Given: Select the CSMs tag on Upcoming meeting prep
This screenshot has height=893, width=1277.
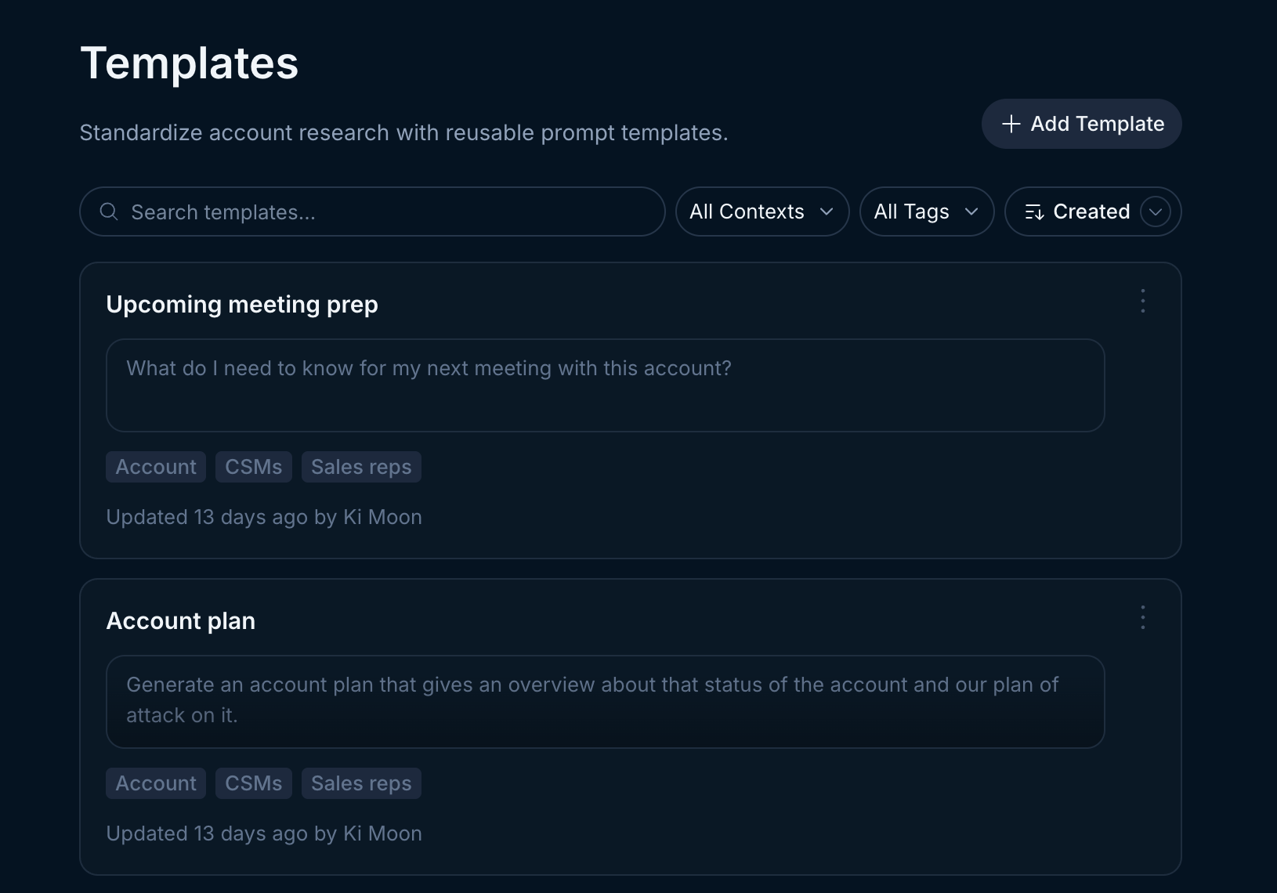Looking at the screenshot, I should (253, 466).
